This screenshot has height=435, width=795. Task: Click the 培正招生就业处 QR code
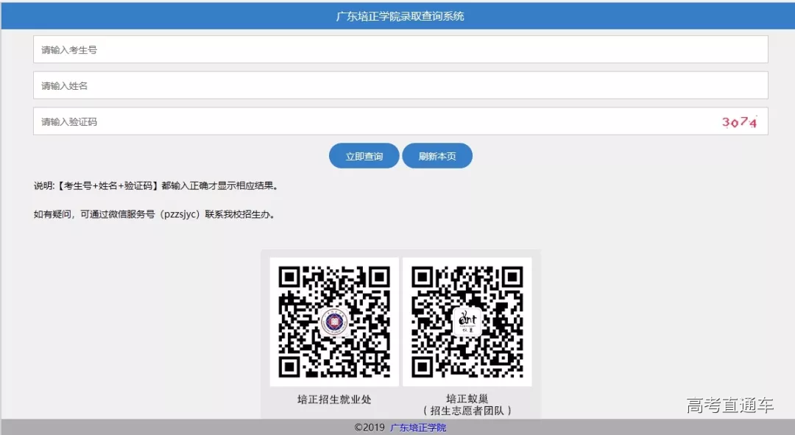(334, 322)
